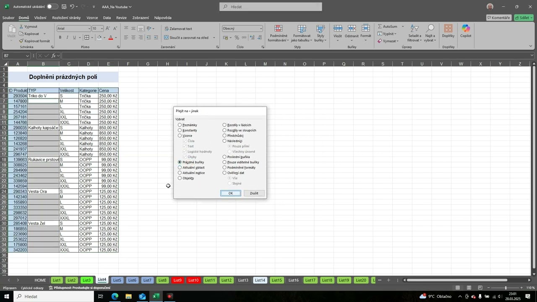Click the Vložit cells icon
The image size is (537, 302).
click(x=338, y=29)
